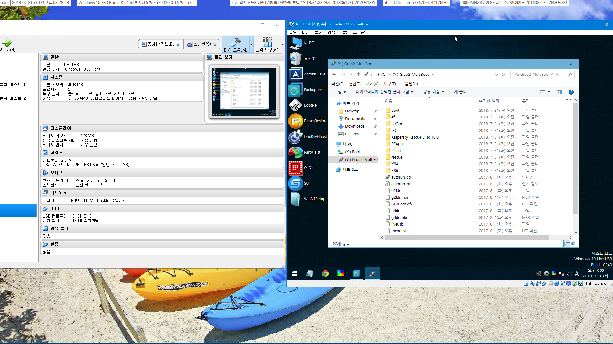The height and width of the screenshot is (344, 613).
Task: Open 라이브러리에 선택한 폴더 포함 dropdown
Action: pyautogui.click(x=384, y=92)
